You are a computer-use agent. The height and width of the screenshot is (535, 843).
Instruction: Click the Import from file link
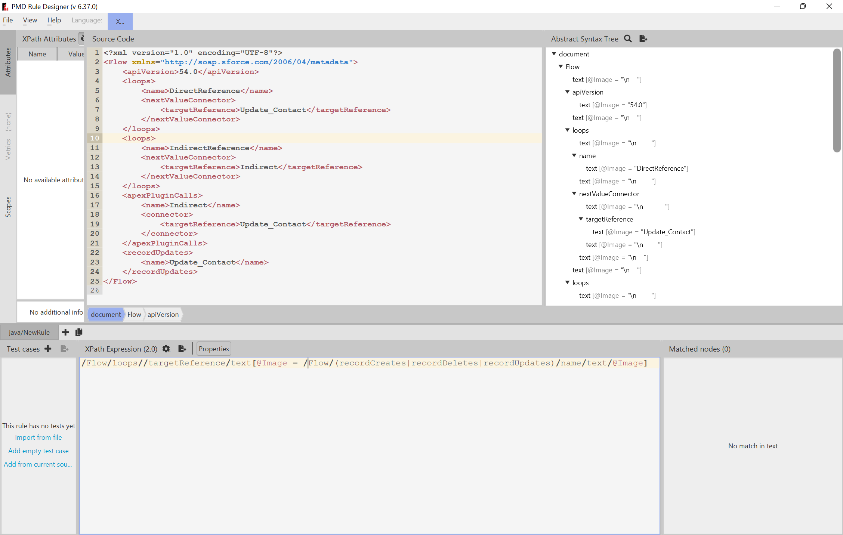(x=38, y=437)
